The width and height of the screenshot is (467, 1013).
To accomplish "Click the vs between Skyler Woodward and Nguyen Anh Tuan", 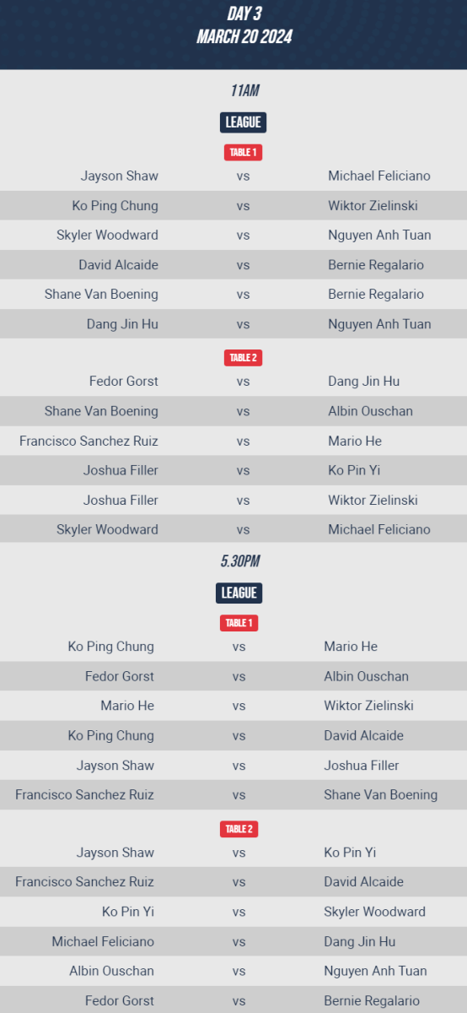I will (243, 236).
